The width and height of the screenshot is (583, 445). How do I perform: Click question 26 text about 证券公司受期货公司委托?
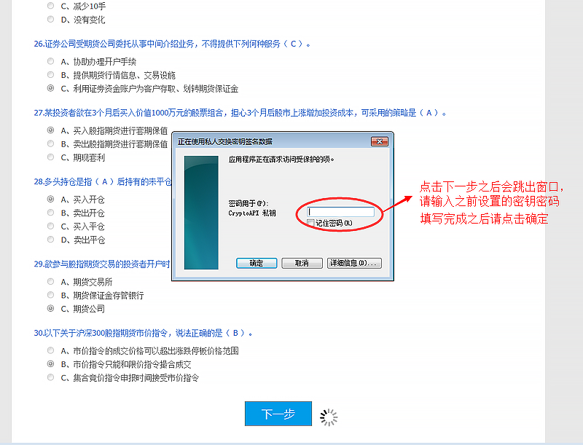point(172,44)
